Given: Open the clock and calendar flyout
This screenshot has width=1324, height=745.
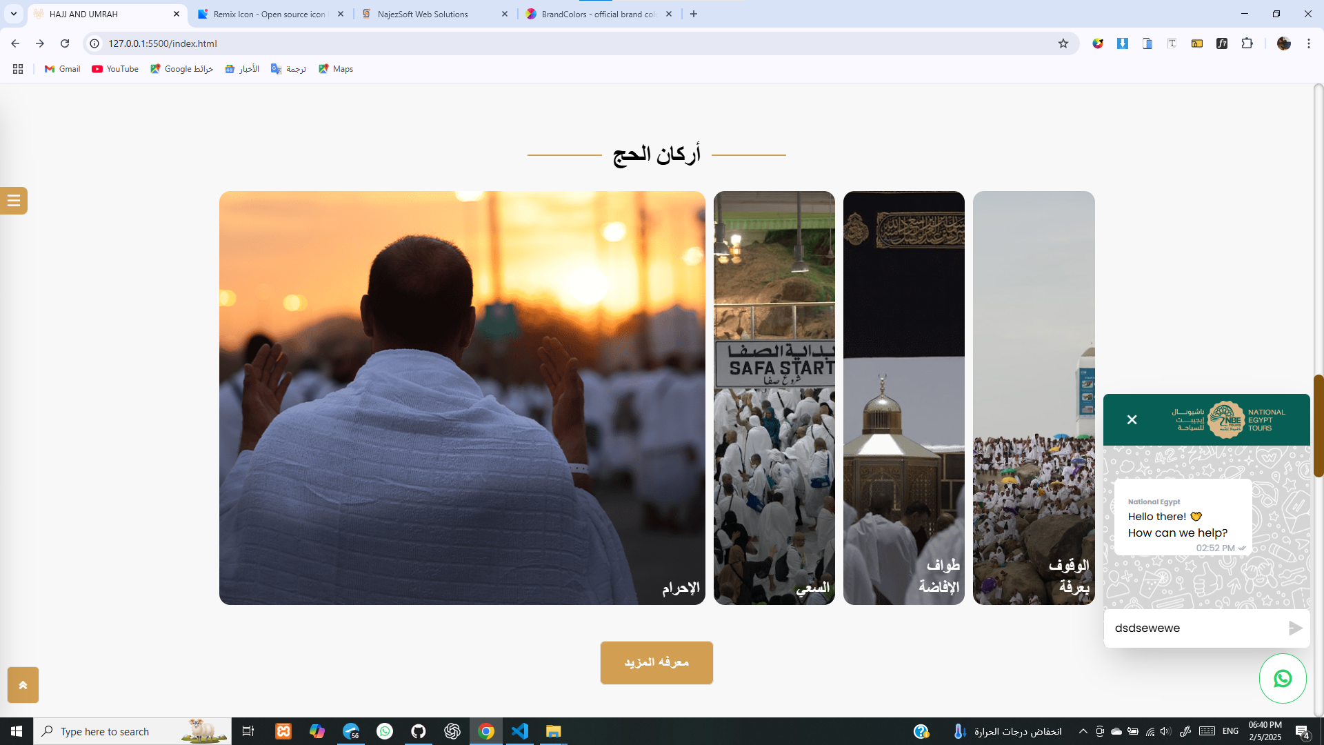Looking at the screenshot, I should tap(1265, 731).
